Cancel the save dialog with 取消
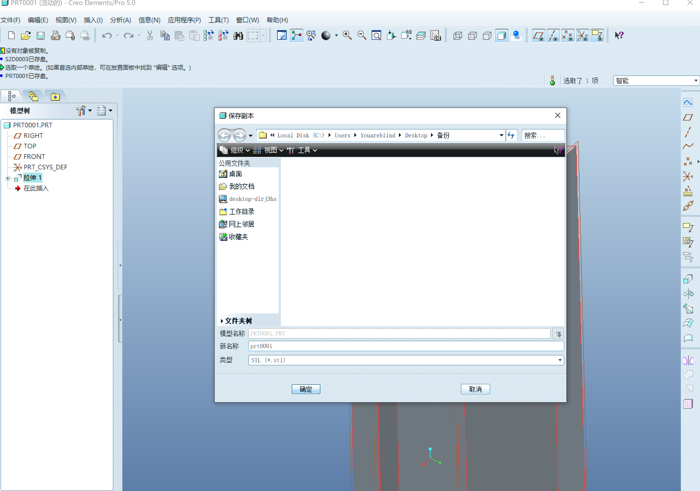Viewport: 700px width, 491px height. click(x=475, y=389)
